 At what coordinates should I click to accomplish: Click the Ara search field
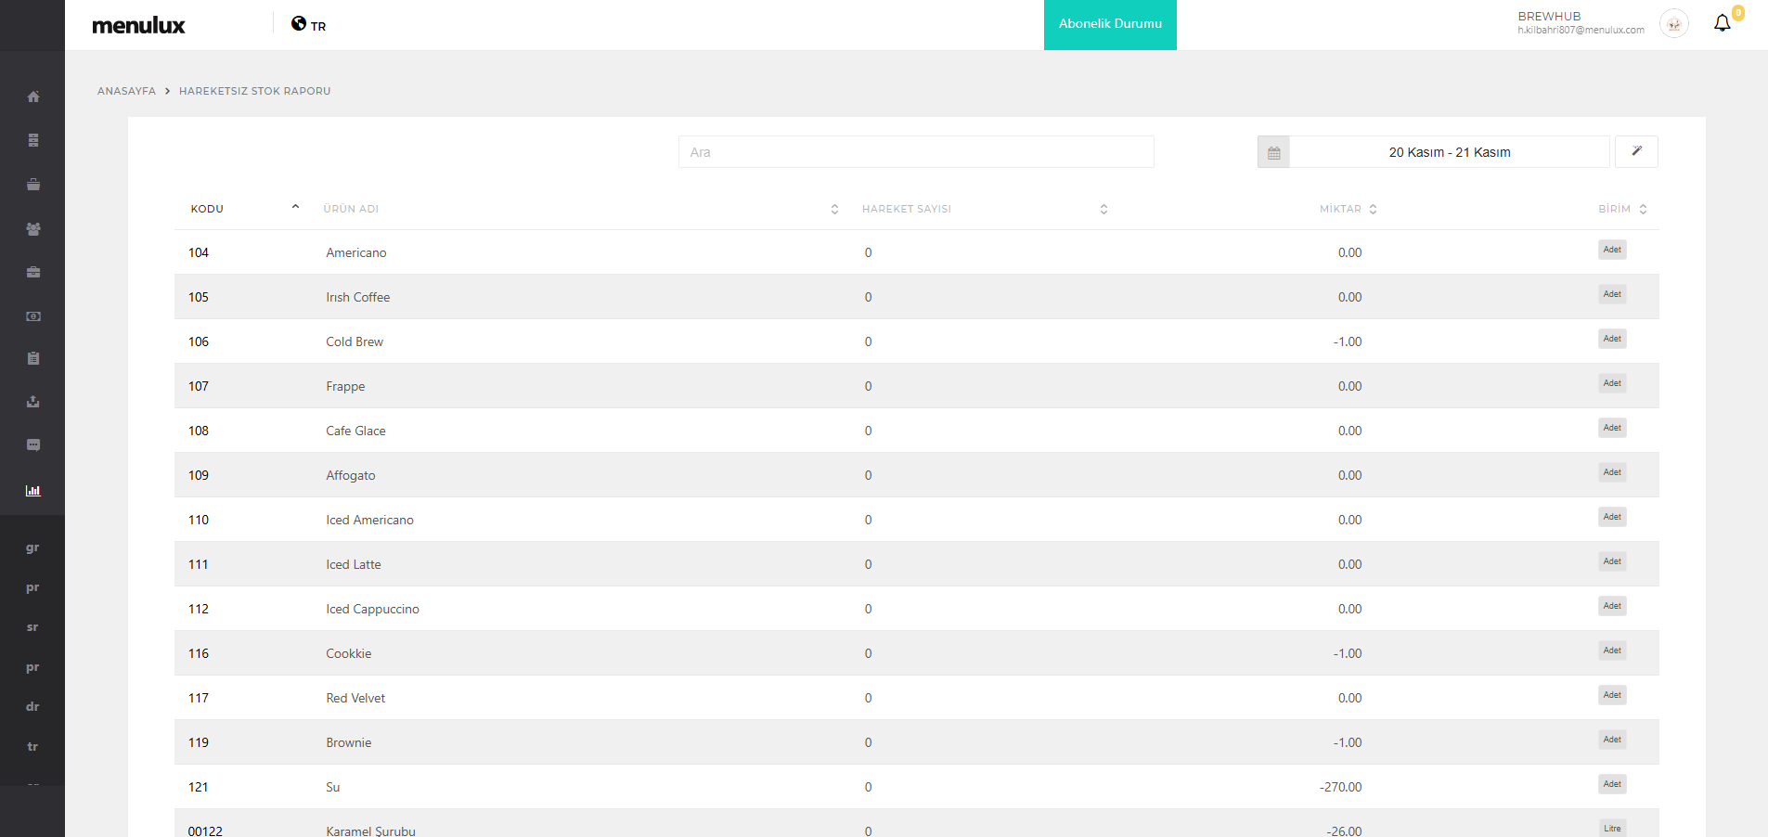pos(916,152)
